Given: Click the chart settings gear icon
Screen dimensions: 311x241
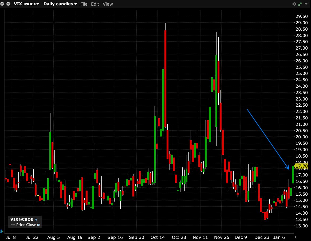Looking at the screenshot, I should (294, 4).
